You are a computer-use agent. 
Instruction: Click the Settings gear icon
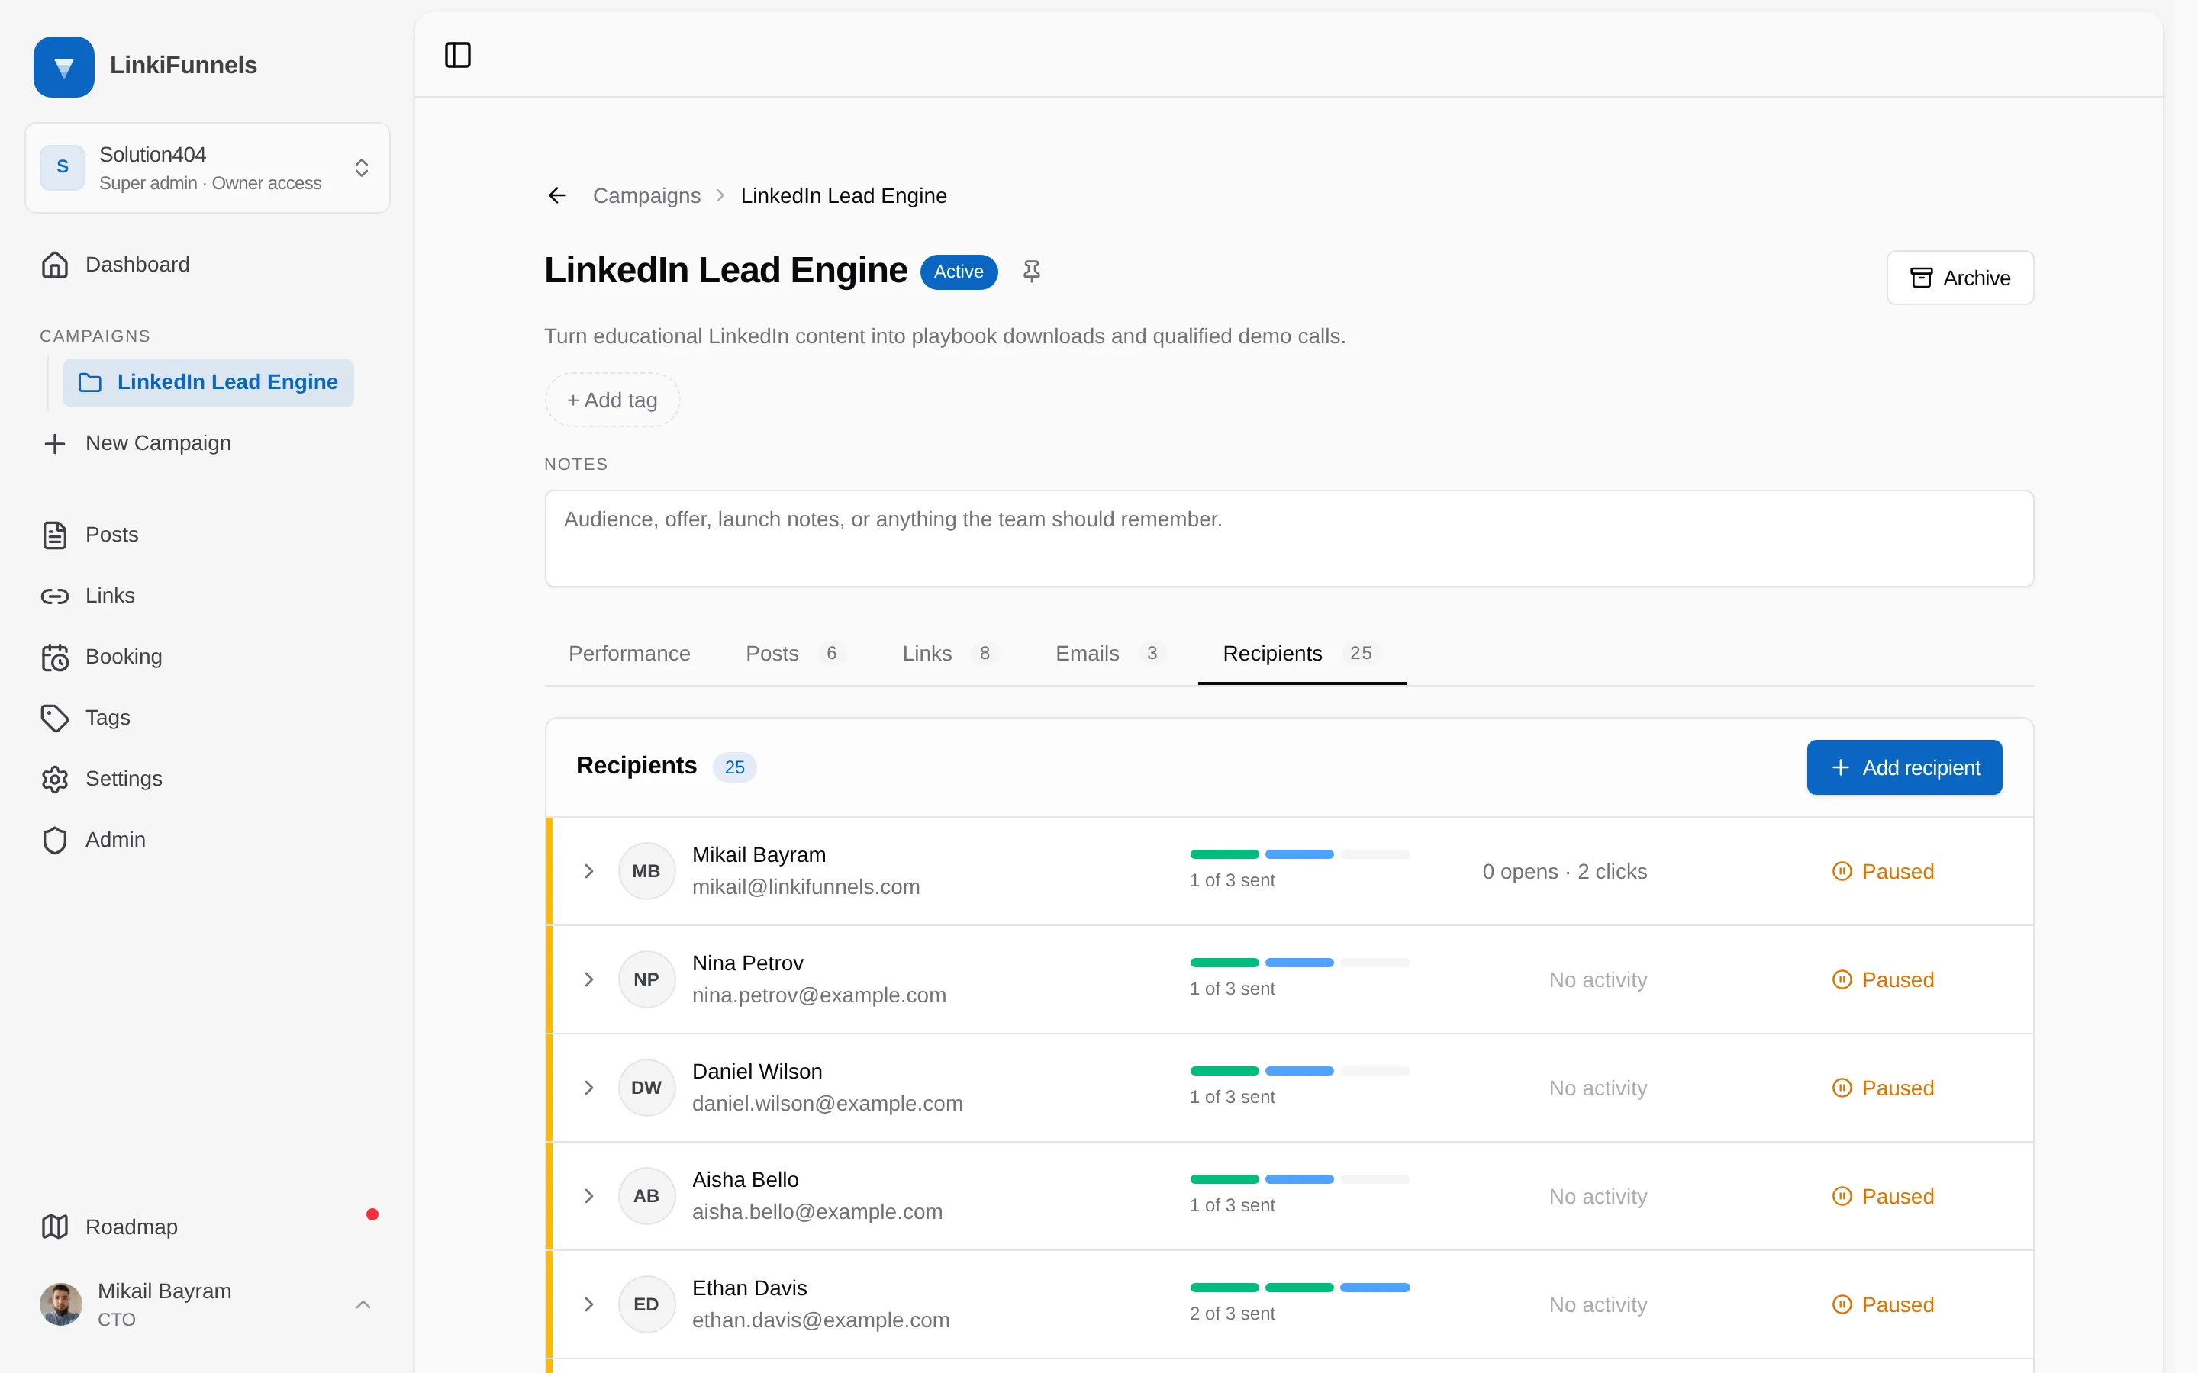(54, 778)
